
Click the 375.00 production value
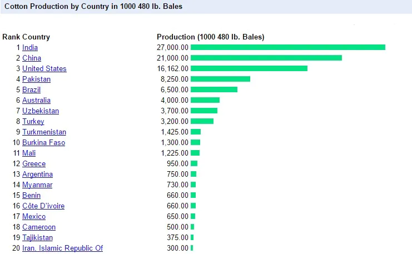point(177,237)
